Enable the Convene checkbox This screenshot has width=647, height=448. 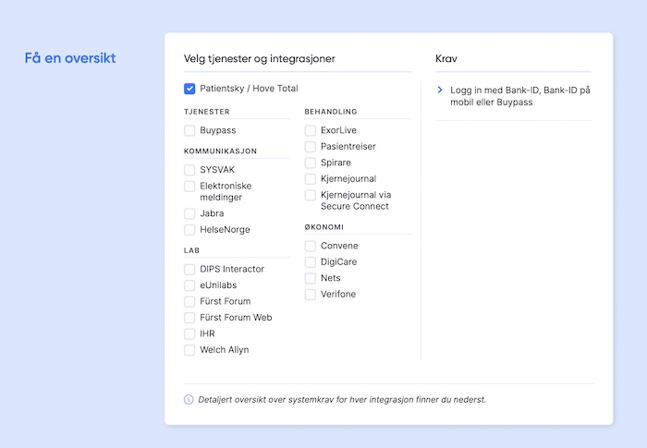311,246
